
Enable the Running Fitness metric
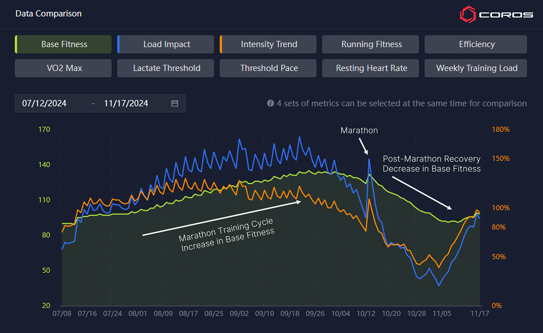coord(371,44)
